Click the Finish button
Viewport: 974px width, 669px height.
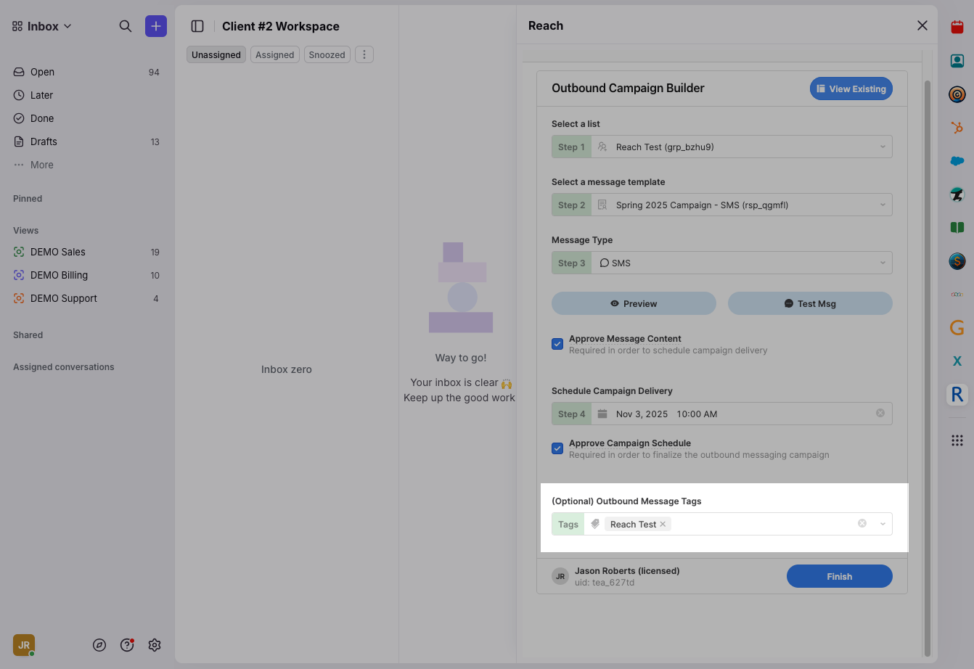point(839,576)
